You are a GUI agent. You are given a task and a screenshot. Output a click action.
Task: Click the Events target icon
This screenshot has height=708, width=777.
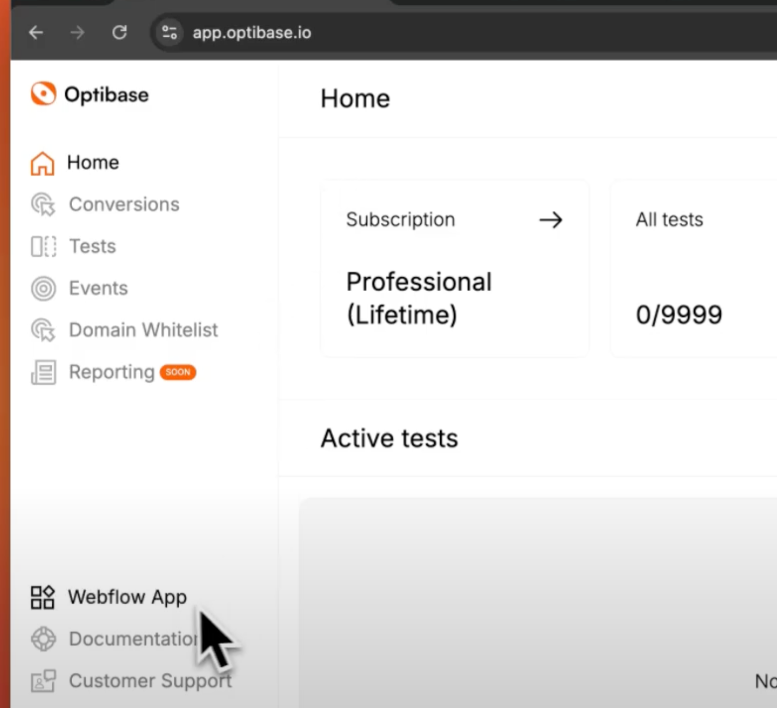pos(43,288)
